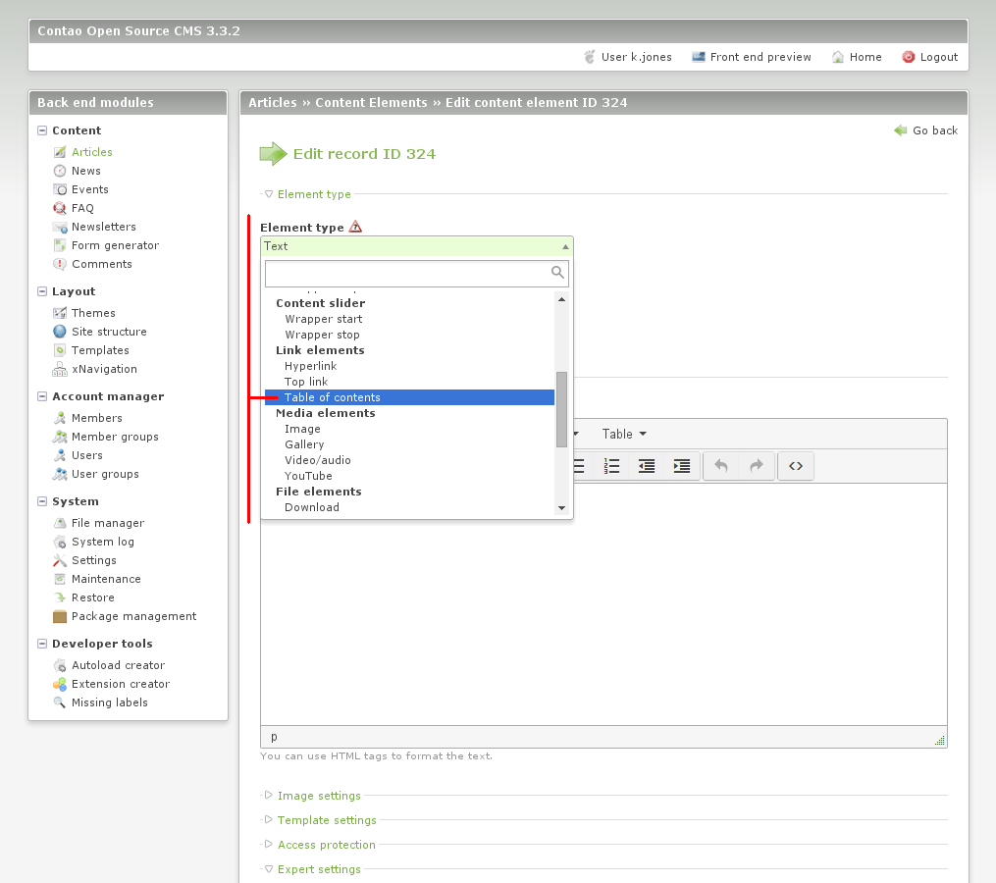Click the undo arrow icon
The height and width of the screenshot is (883, 996).
[x=721, y=466]
